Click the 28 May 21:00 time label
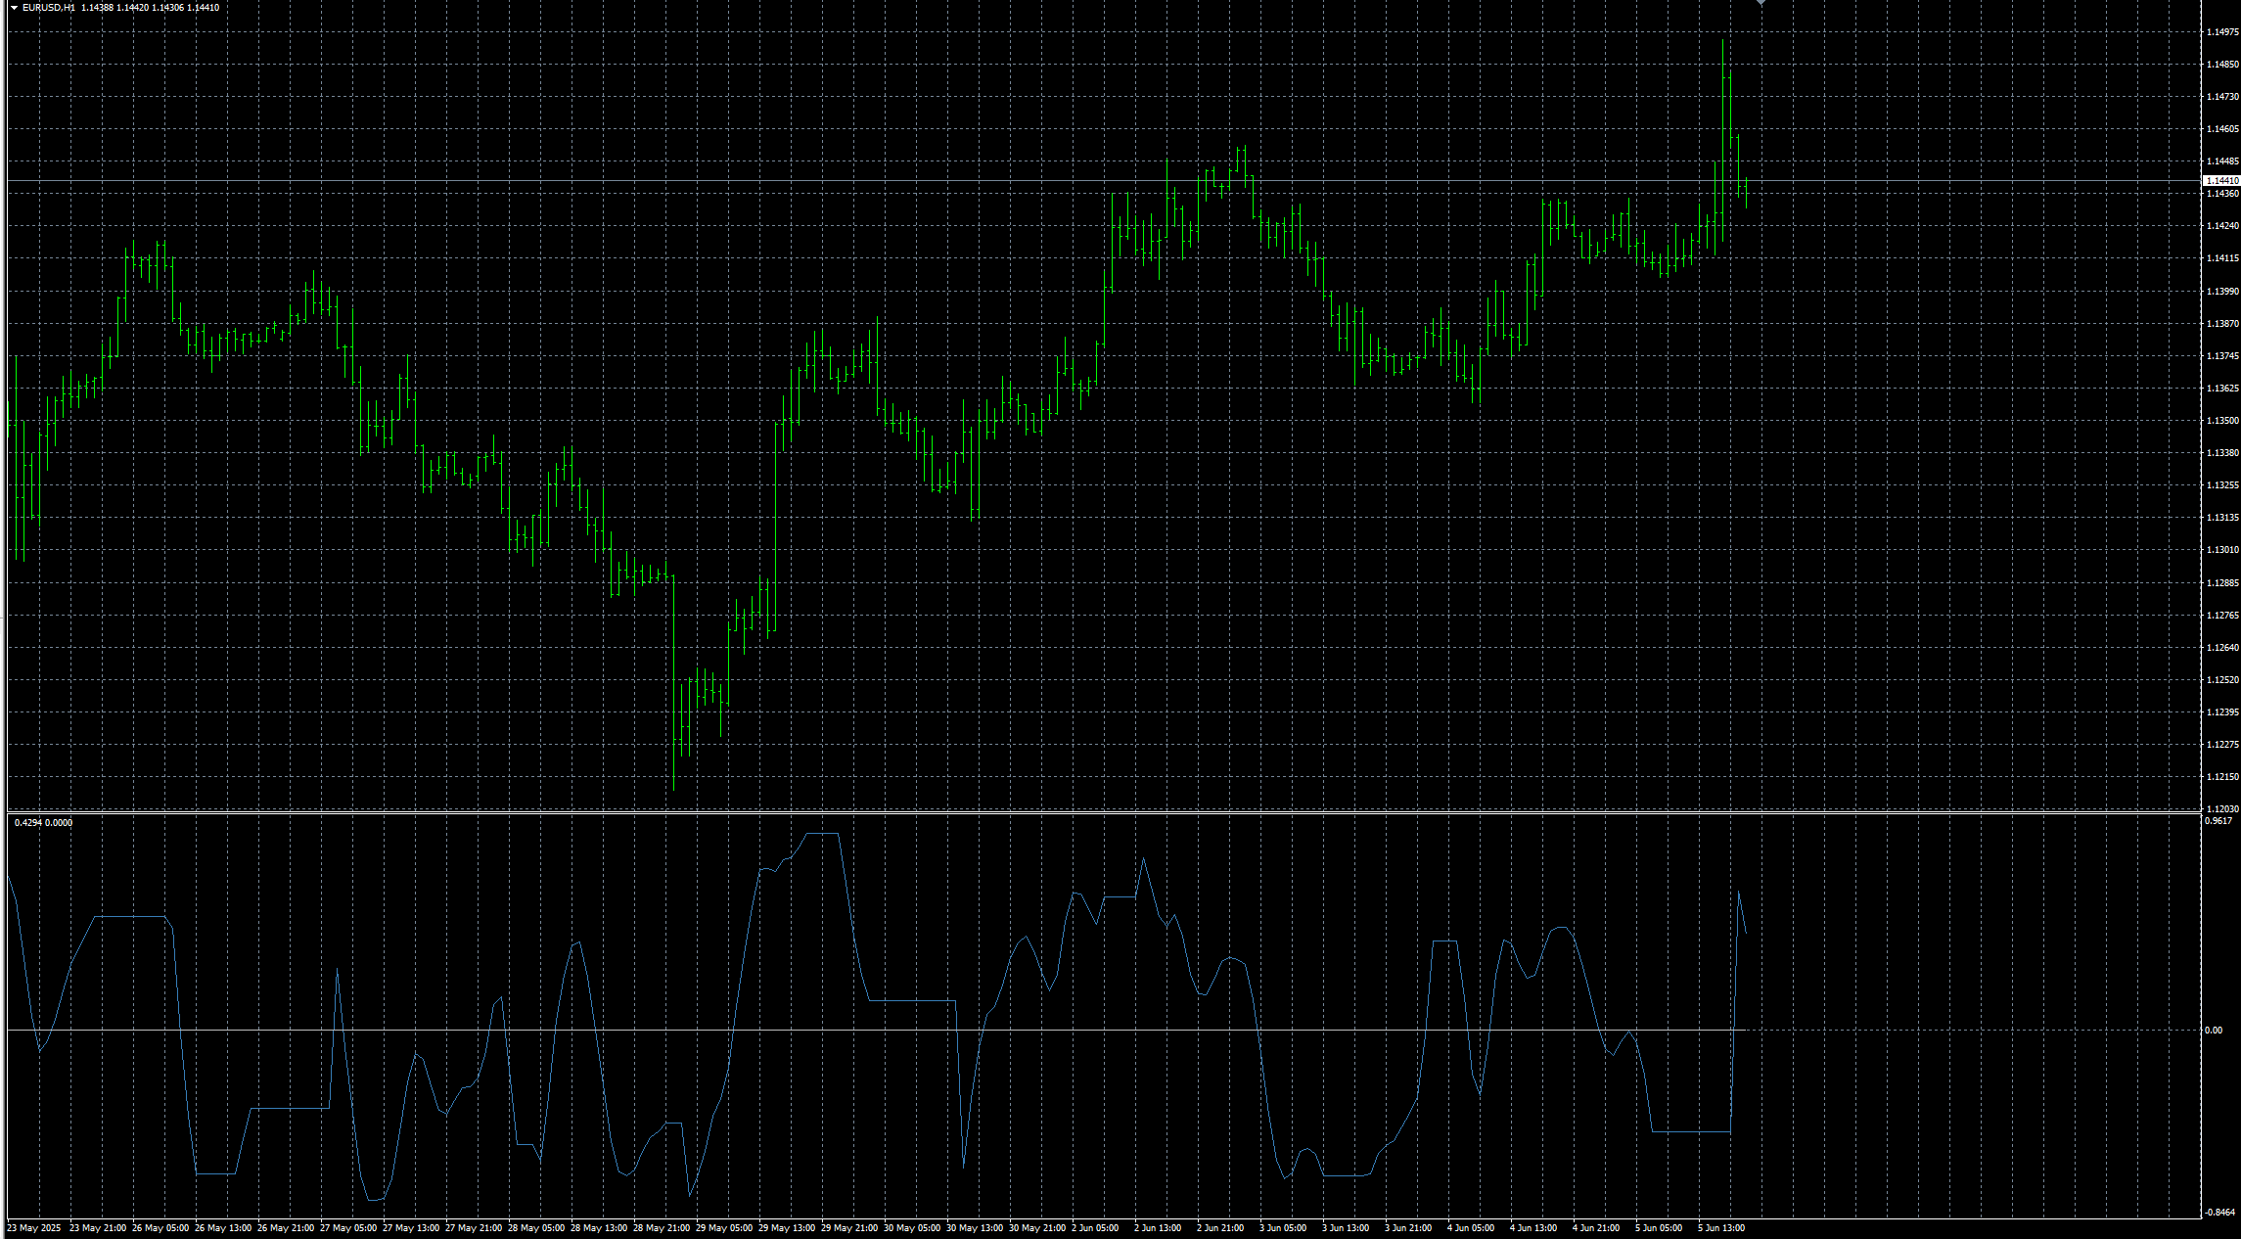Screen dimensions: 2241x1239 662,1228
